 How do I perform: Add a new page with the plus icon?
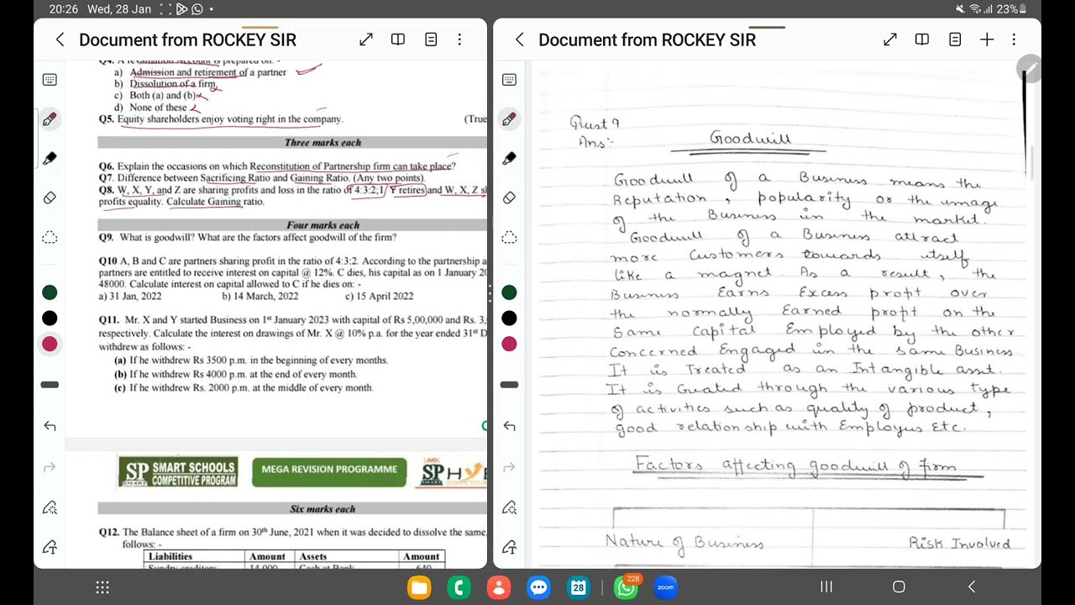(x=987, y=39)
